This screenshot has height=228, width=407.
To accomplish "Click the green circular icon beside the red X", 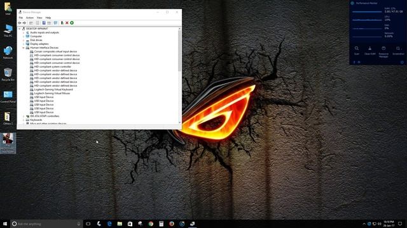I will coord(72,23).
